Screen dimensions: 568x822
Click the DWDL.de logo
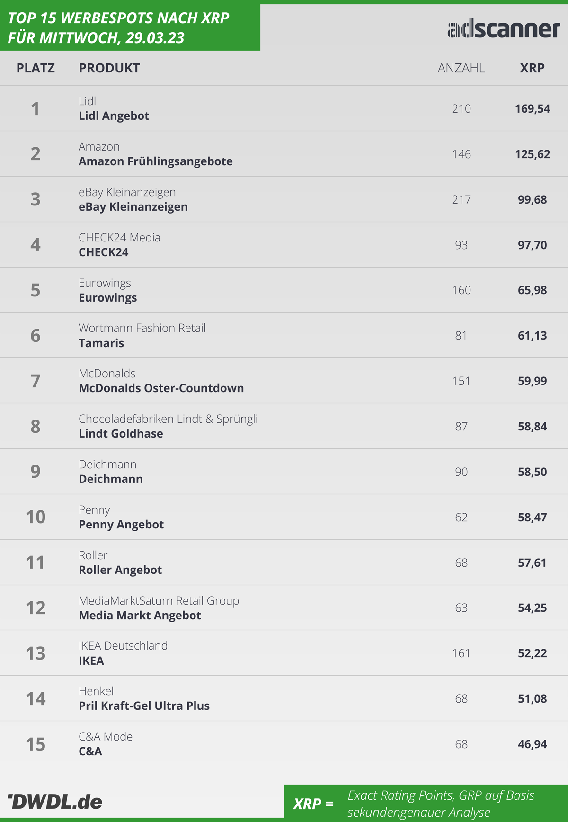click(x=55, y=802)
